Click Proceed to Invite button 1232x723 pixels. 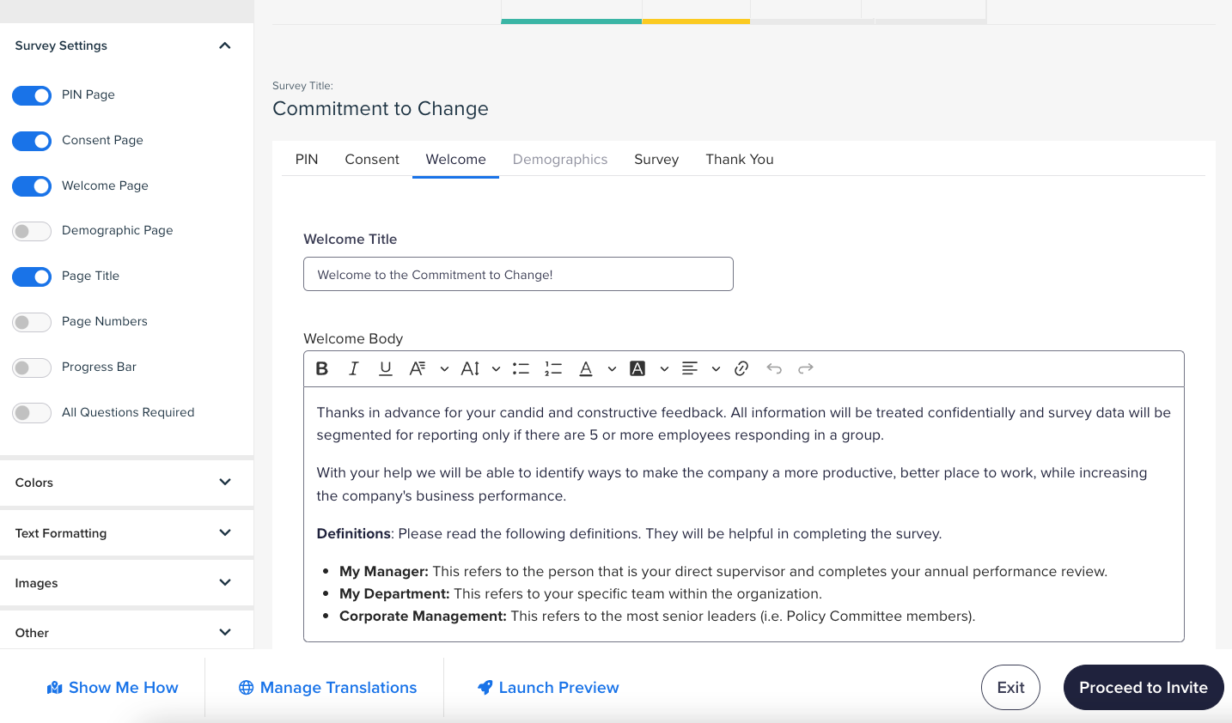(1144, 687)
